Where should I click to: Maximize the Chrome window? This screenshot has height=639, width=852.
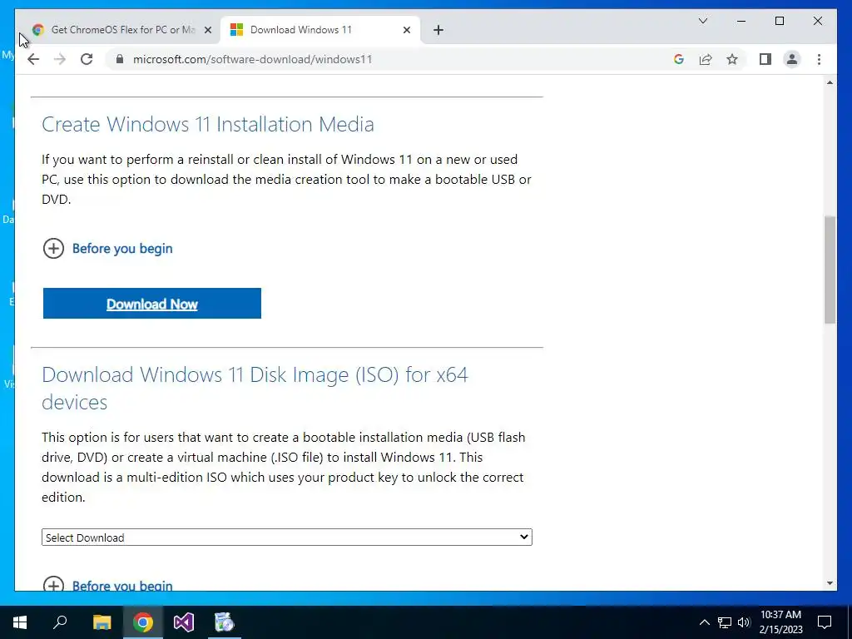779,21
